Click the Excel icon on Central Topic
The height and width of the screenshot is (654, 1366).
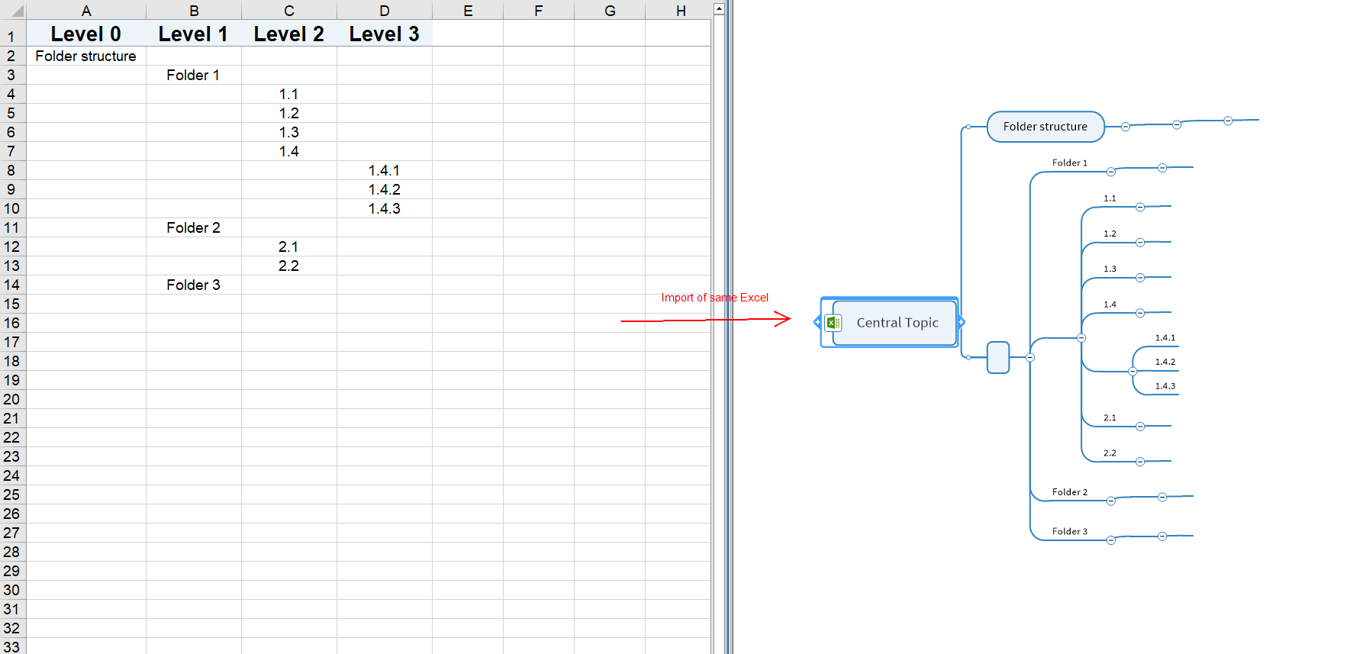[833, 323]
